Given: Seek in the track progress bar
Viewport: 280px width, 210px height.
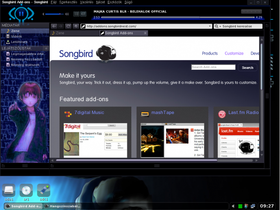Looking at the screenshot, I should 178,17.
